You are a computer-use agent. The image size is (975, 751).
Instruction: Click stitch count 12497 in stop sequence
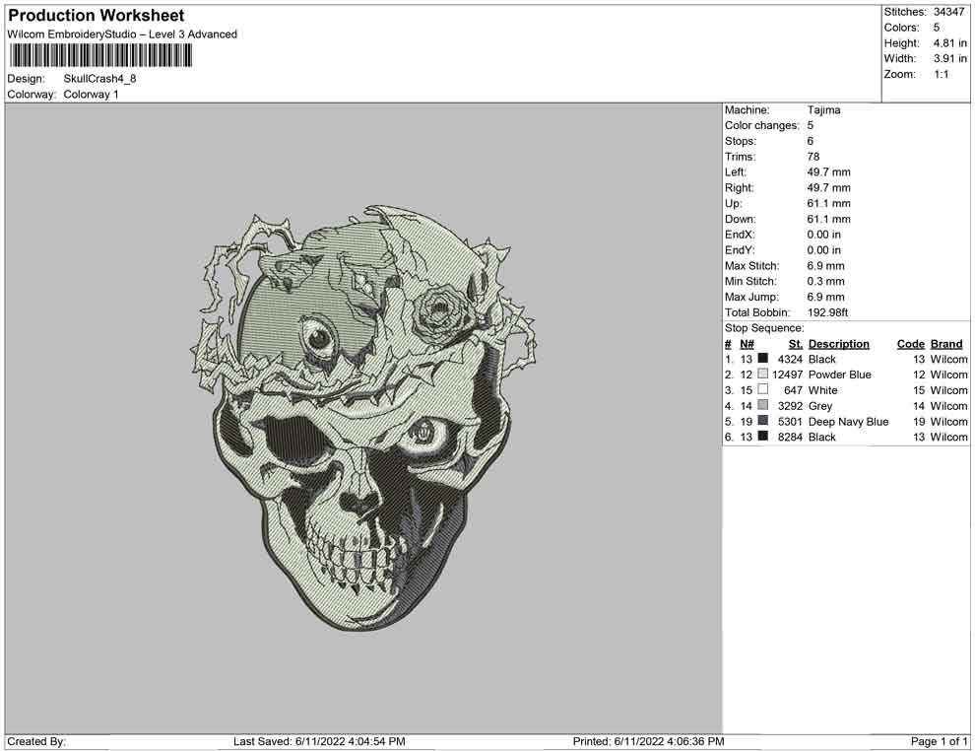[x=787, y=375]
